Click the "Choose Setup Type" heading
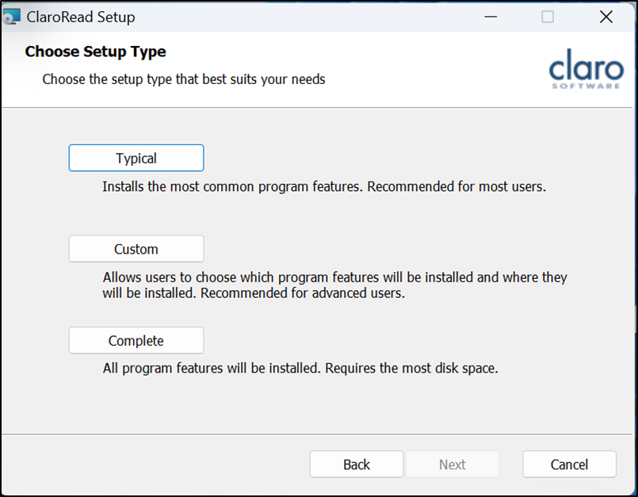 (x=96, y=52)
